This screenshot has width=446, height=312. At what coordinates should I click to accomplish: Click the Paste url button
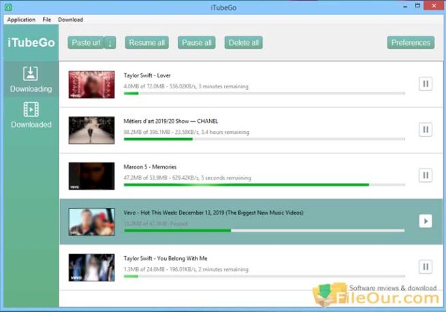pyautogui.click(x=86, y=43)
